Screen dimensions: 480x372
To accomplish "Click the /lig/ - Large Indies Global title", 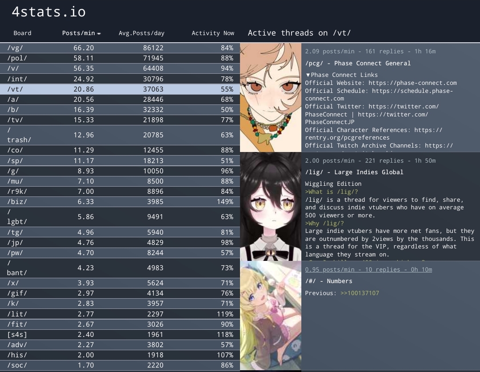I will 354,172.
